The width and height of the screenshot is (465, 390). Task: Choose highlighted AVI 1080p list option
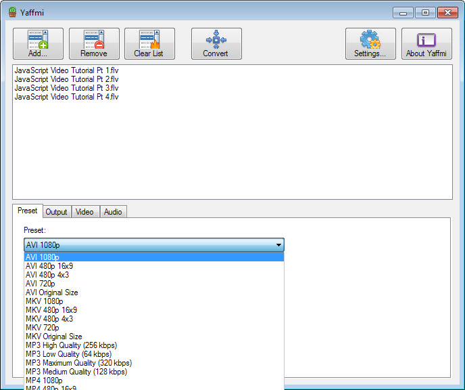pyautogui.click(x=154, y=257)
